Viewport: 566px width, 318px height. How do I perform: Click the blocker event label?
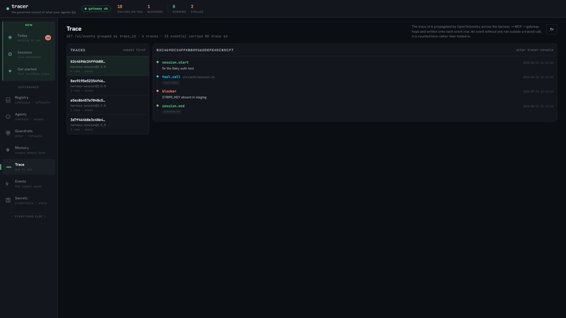(169, 91)
